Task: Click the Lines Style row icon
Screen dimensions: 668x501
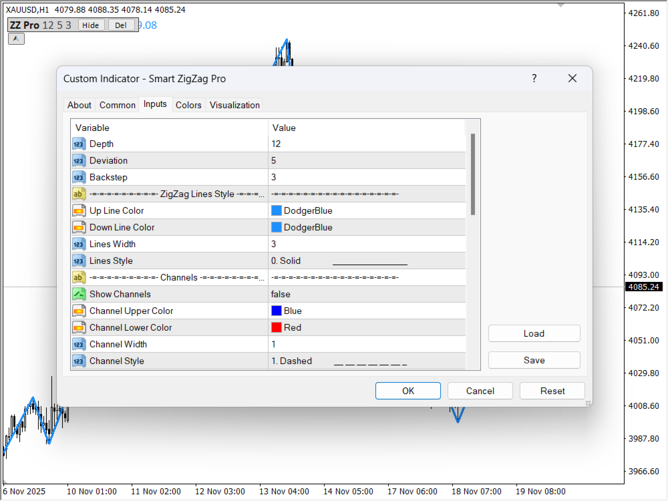Action: pos(79,261)
